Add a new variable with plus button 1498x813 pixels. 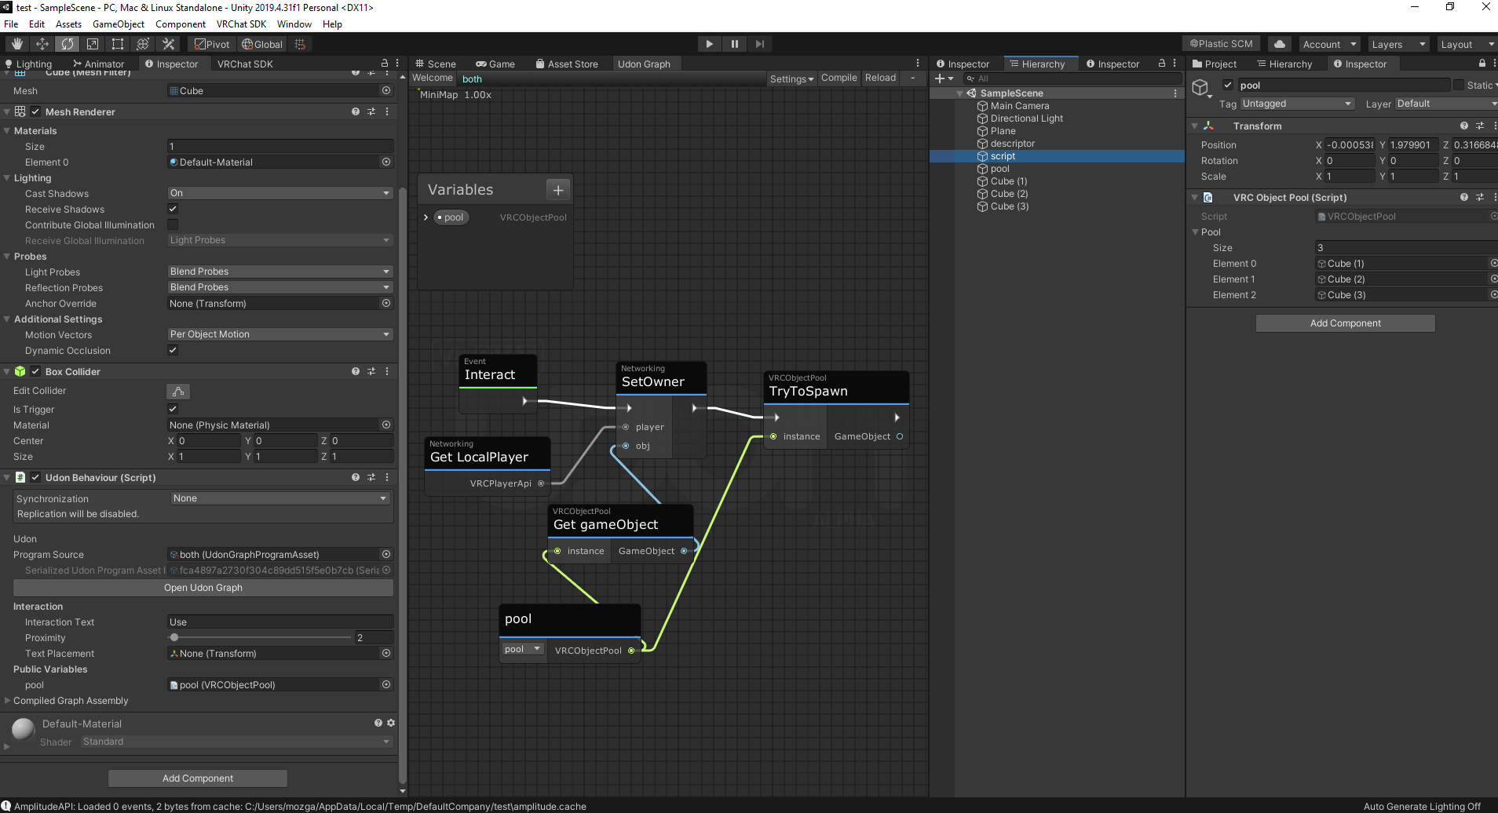(558, 190)
